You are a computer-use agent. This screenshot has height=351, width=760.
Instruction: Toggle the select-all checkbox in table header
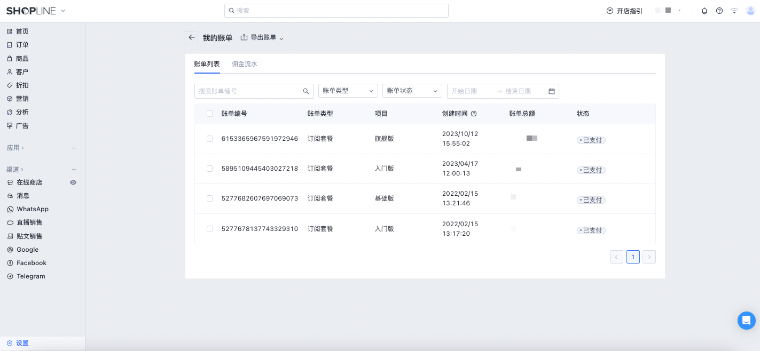tap(209, 114)
